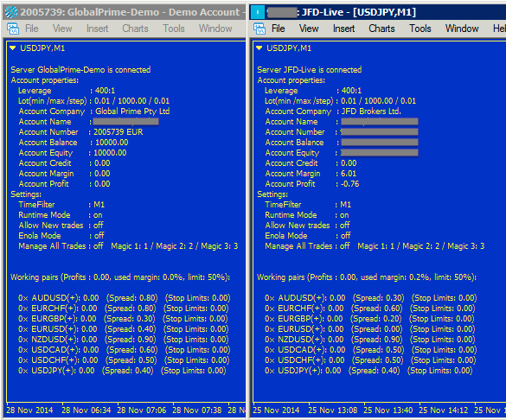Screen dimensions: 506x420
Task: Open Insert menu in JFD-Live window
Action: [343, 29]
